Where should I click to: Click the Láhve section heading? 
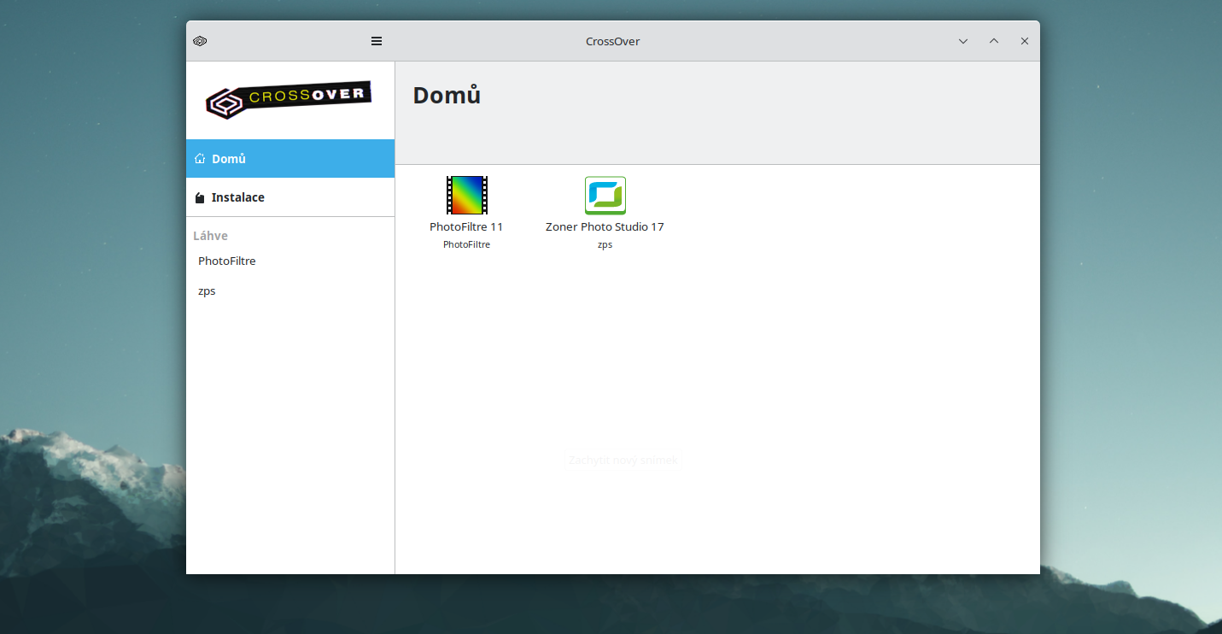[x=210, y=236]
